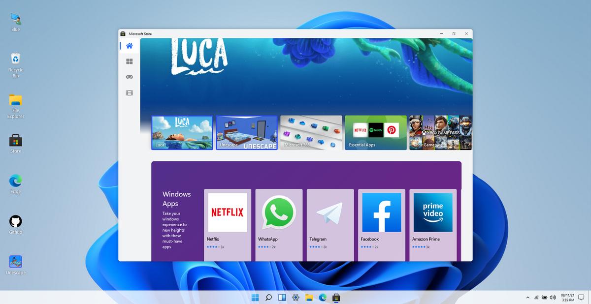Open Search from the taskbar

[x=268, y=298]
